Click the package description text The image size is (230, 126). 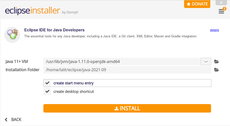click(111, 36)
